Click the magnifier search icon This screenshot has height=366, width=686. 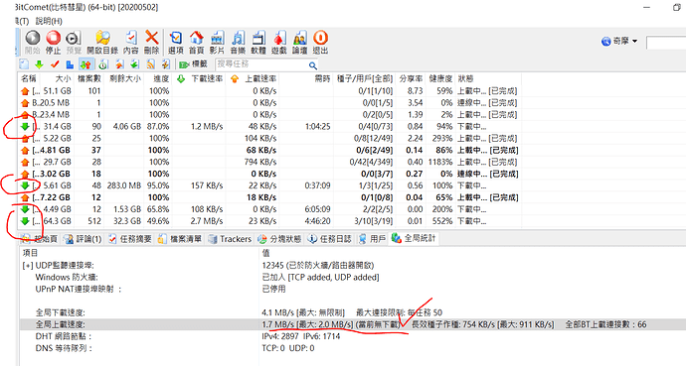coord(313,65)
